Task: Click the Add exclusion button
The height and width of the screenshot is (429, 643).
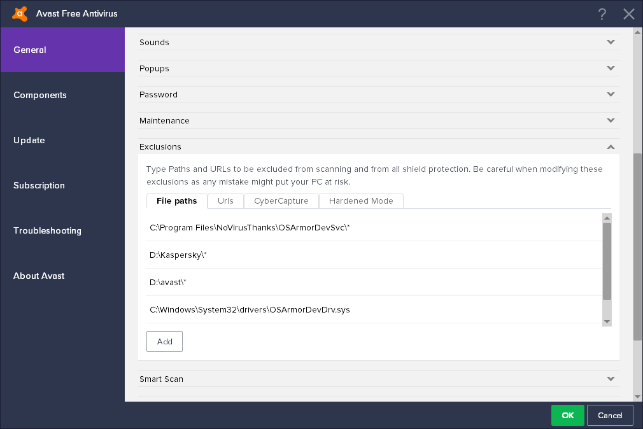Action: pyautogui.click(x=164, y=341)
